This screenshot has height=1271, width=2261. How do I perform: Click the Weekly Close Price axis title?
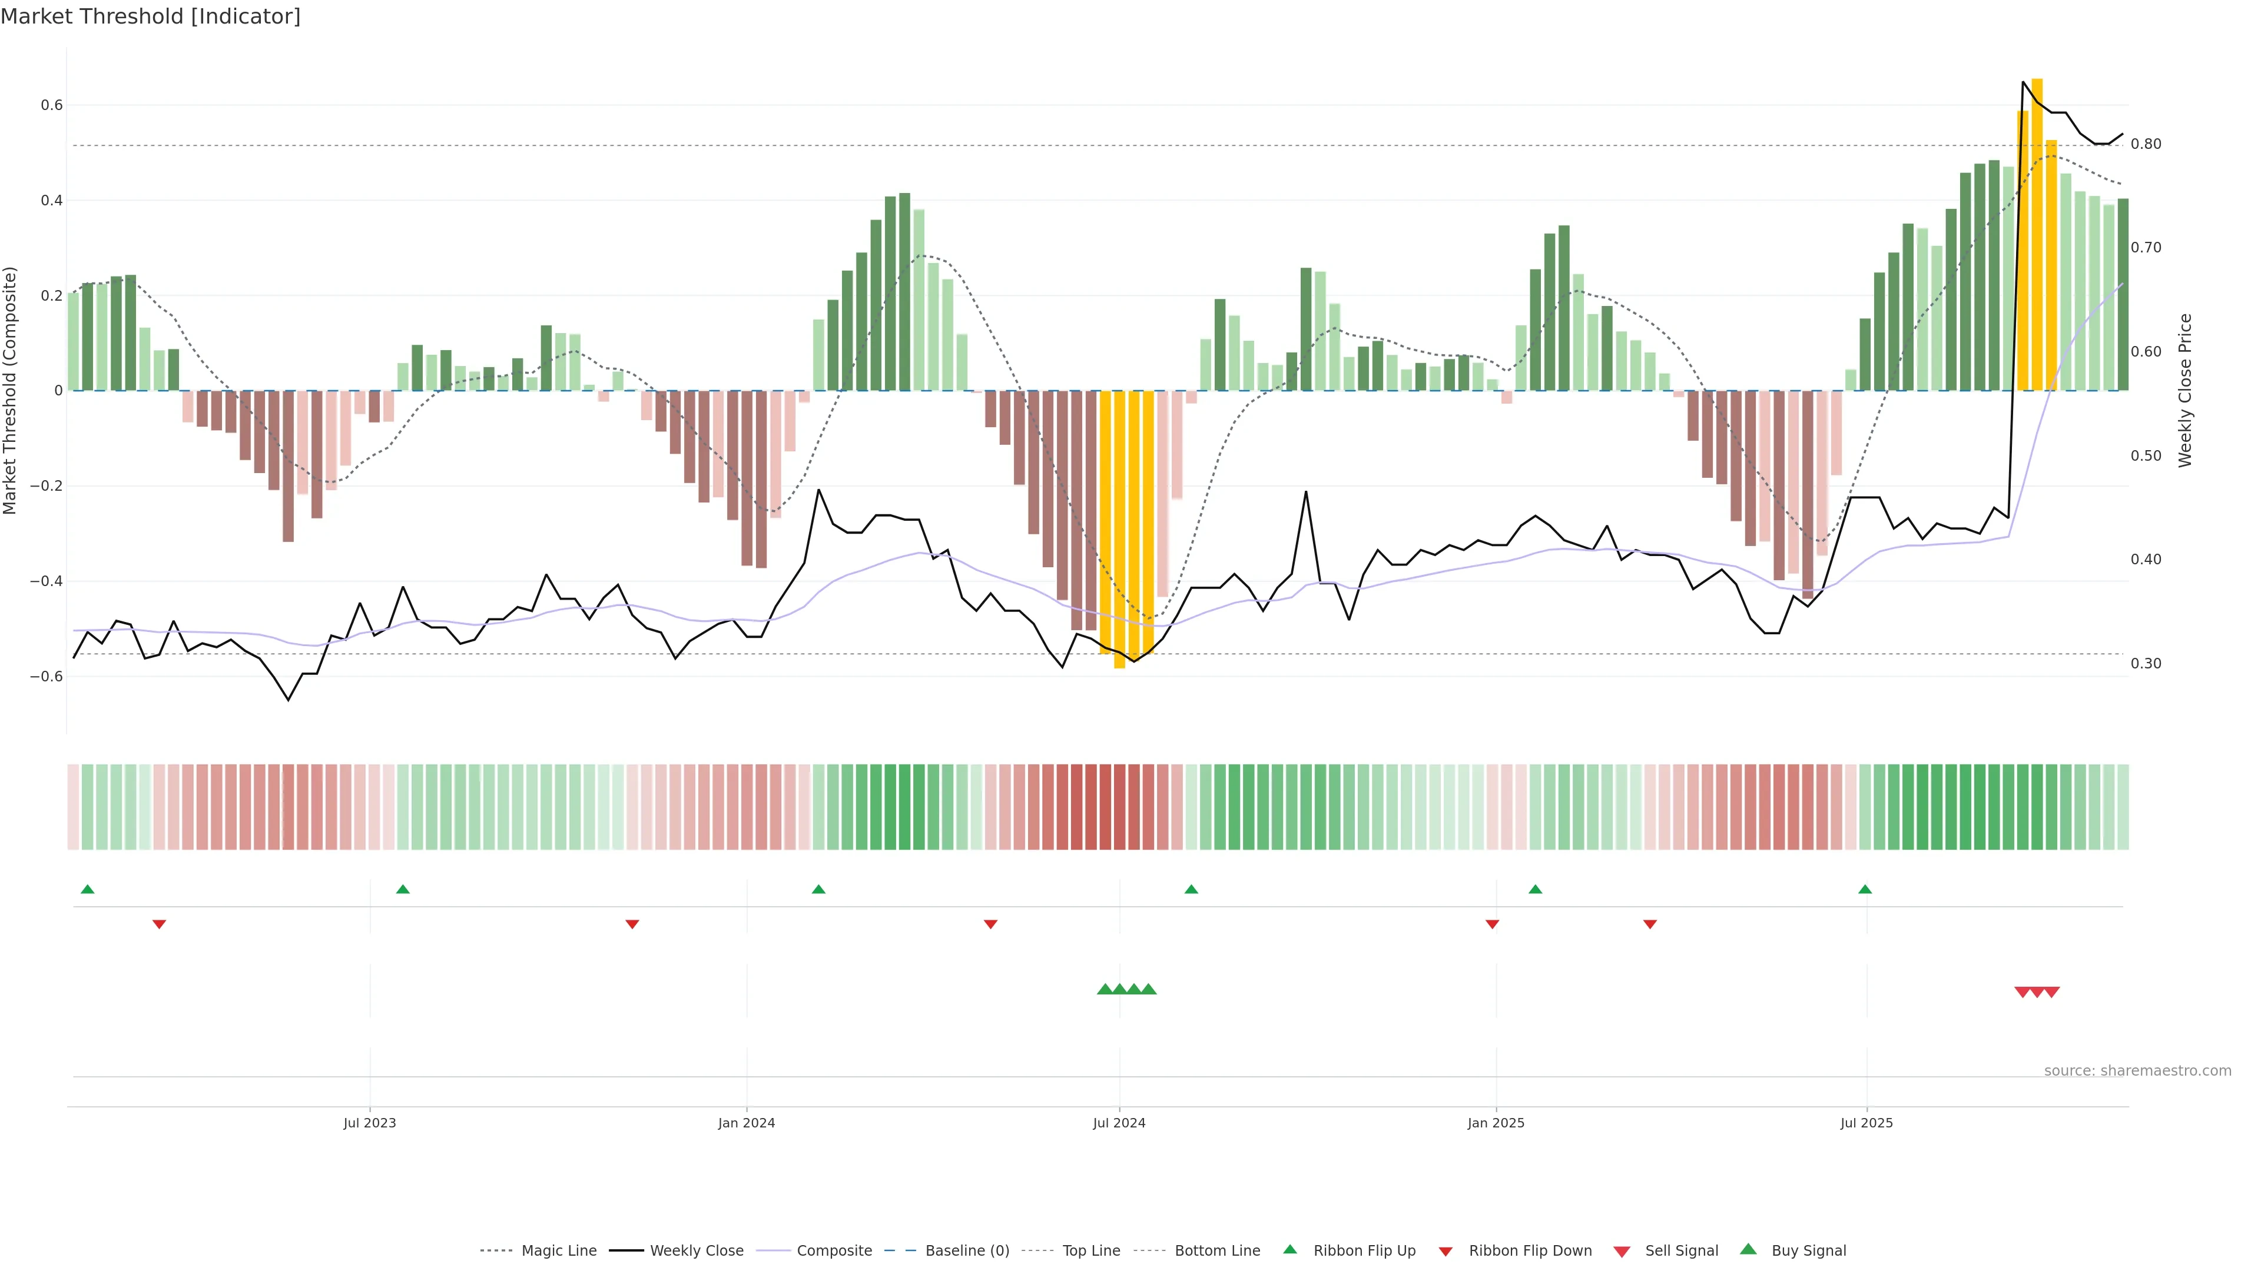click(x=2184, y=390)
